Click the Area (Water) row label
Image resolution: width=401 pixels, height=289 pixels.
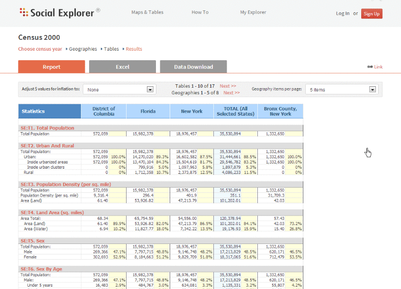(36, 229)
